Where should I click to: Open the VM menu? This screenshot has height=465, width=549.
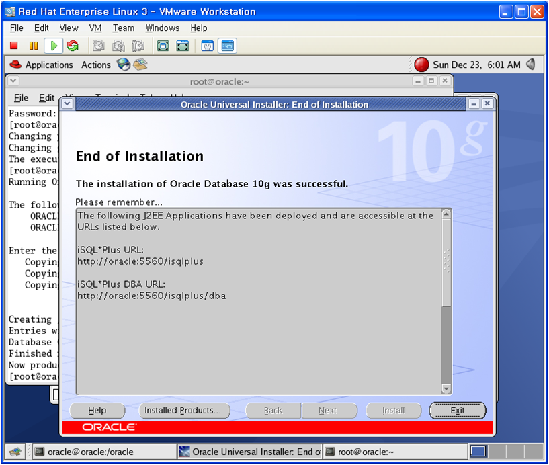[x=95, y=28]
